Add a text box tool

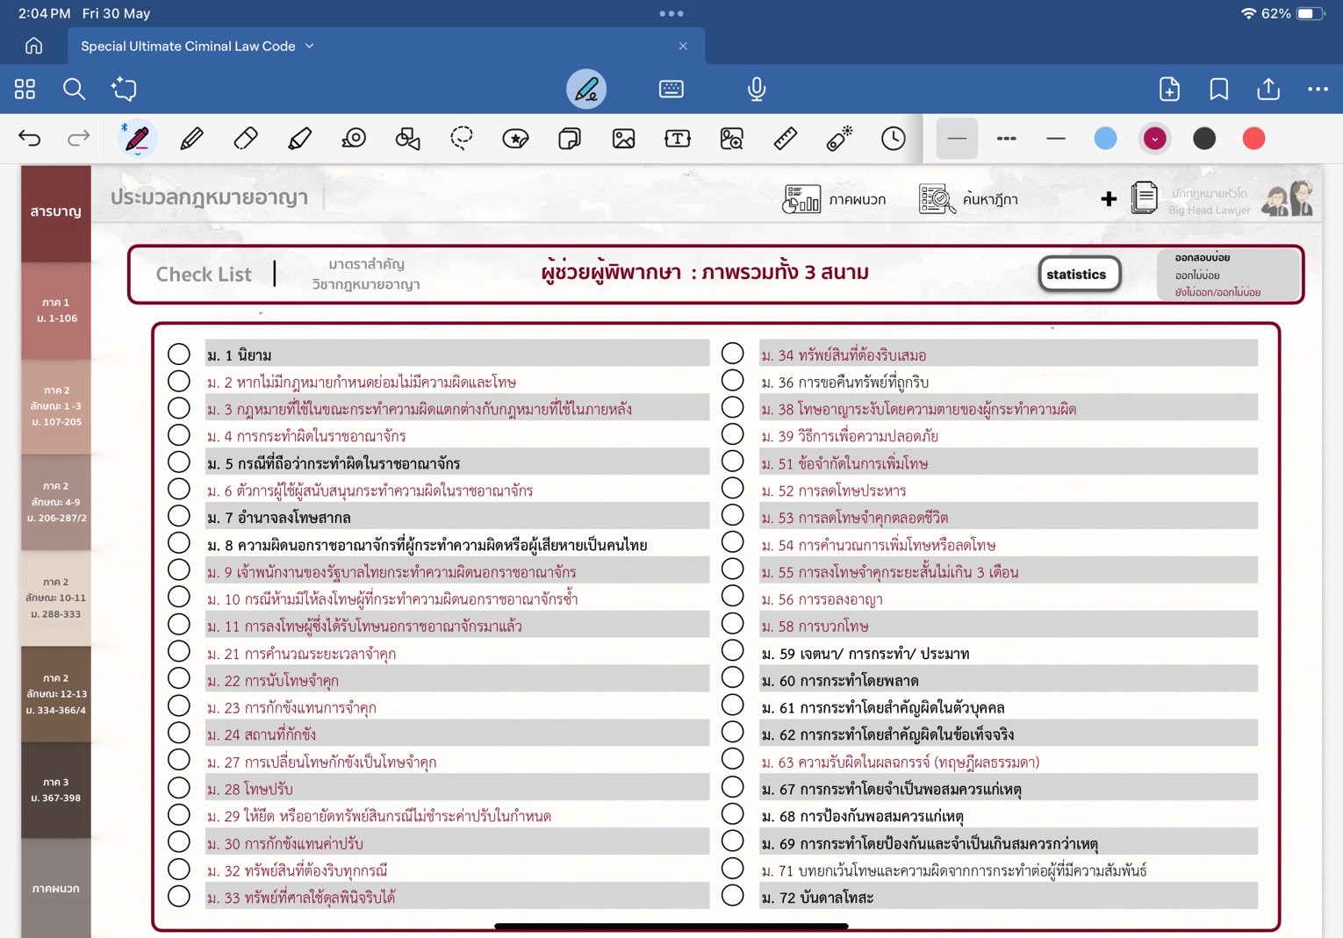tap(678, 138)
